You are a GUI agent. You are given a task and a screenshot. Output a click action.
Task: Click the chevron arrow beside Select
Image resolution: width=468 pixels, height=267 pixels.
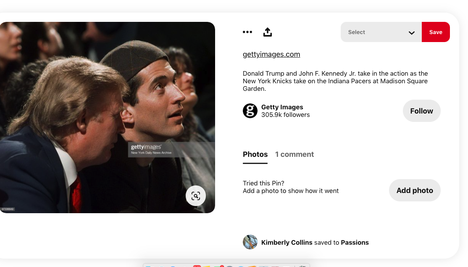click(x=412, y=32)
